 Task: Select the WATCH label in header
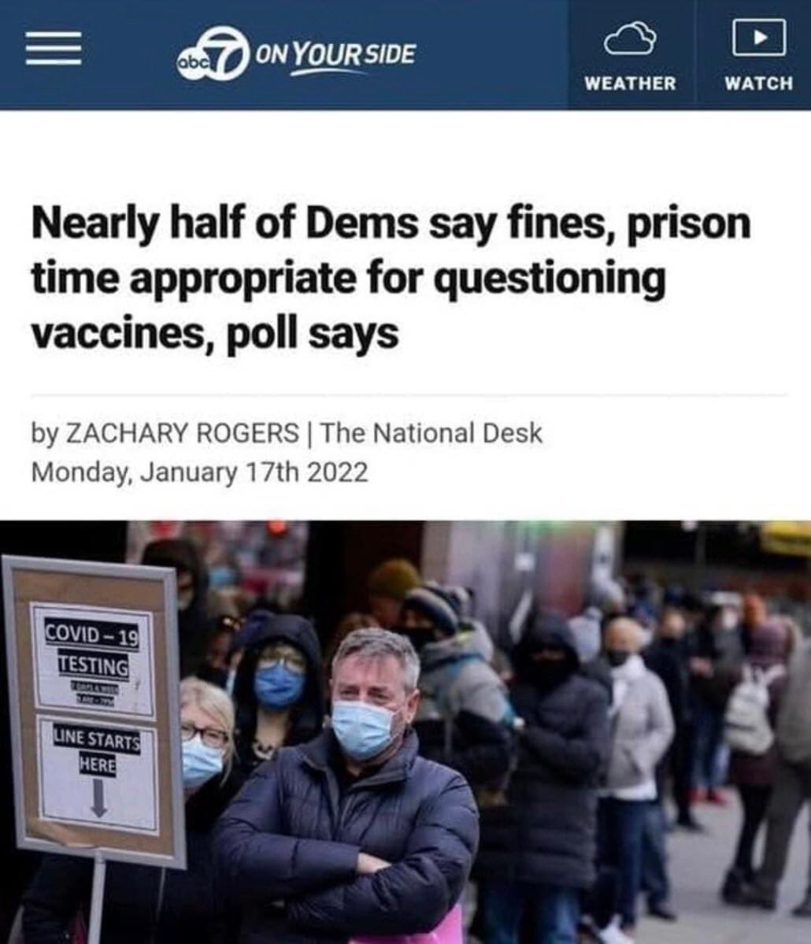pos(758,83)
